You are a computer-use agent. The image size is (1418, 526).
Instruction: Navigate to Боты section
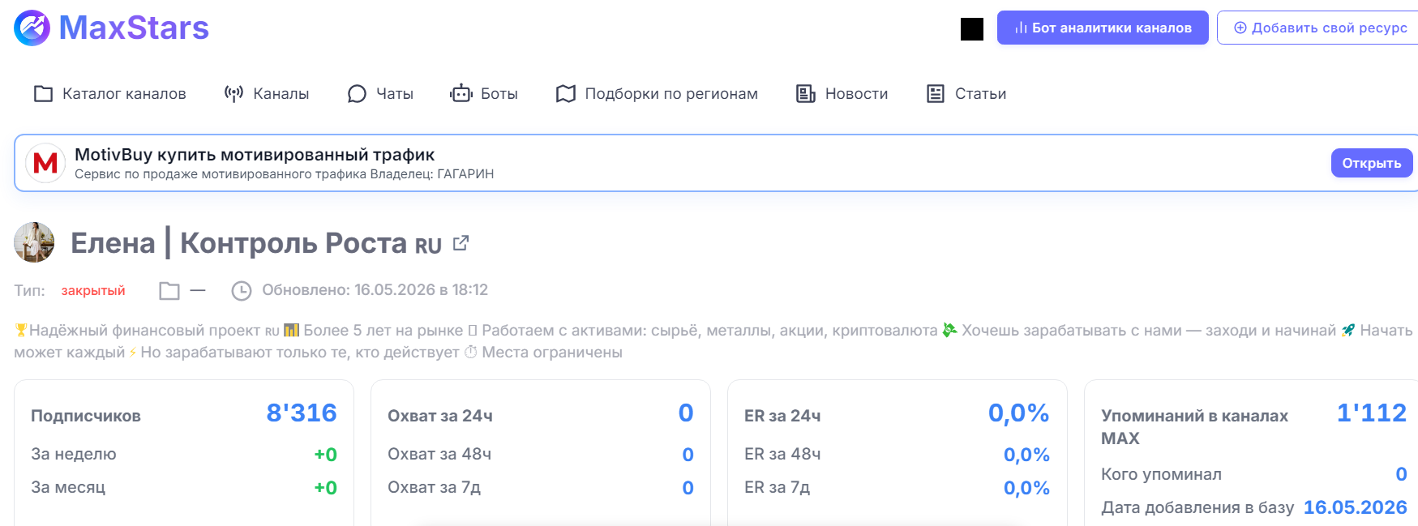[484, 94]
